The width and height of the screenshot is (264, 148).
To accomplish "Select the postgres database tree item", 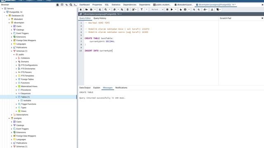I will [x=18, y=118].
